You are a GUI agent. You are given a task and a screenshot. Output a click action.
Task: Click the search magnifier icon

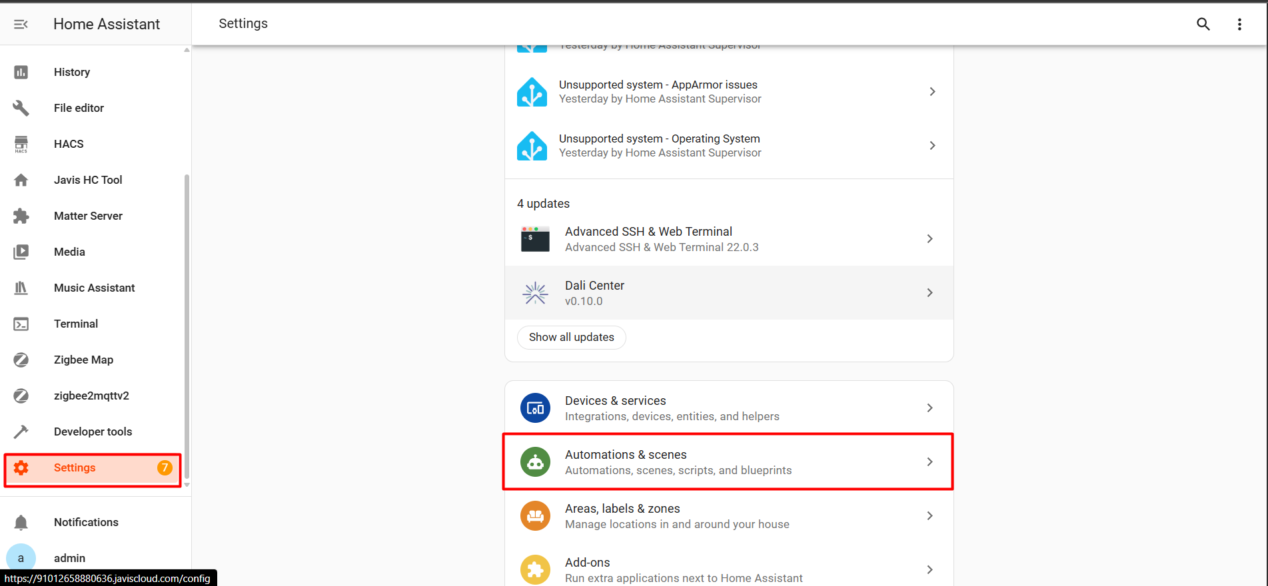[1203, 24]
